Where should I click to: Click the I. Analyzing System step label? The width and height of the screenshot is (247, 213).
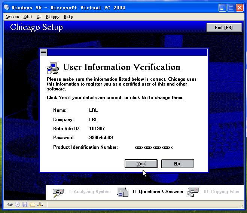coord(90,192)
